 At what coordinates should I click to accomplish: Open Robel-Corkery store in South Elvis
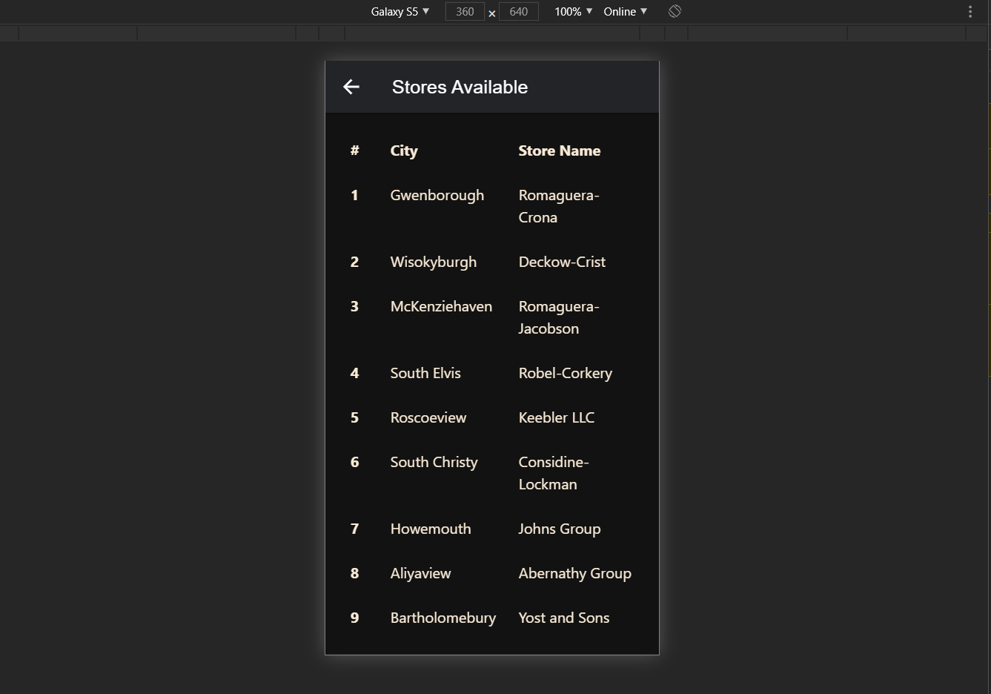click(x=565, y=373)
